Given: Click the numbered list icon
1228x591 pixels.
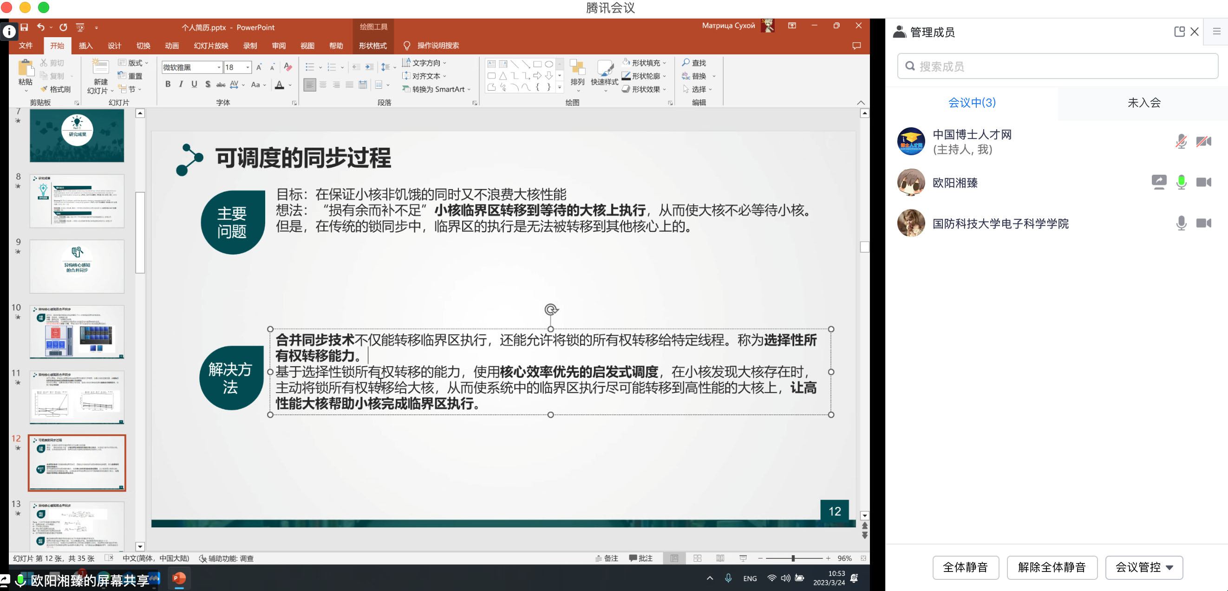Looking at the screenshot, I should click(332, 67).
